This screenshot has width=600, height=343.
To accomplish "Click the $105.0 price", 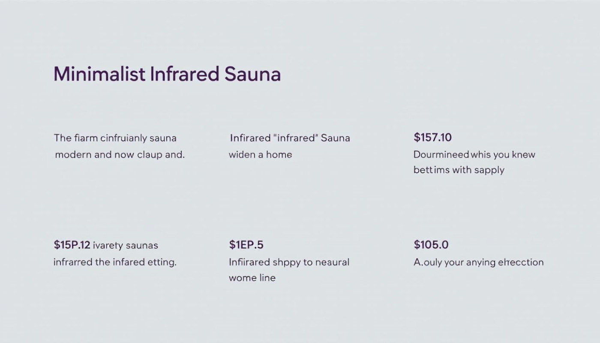I will click(431, 245).
